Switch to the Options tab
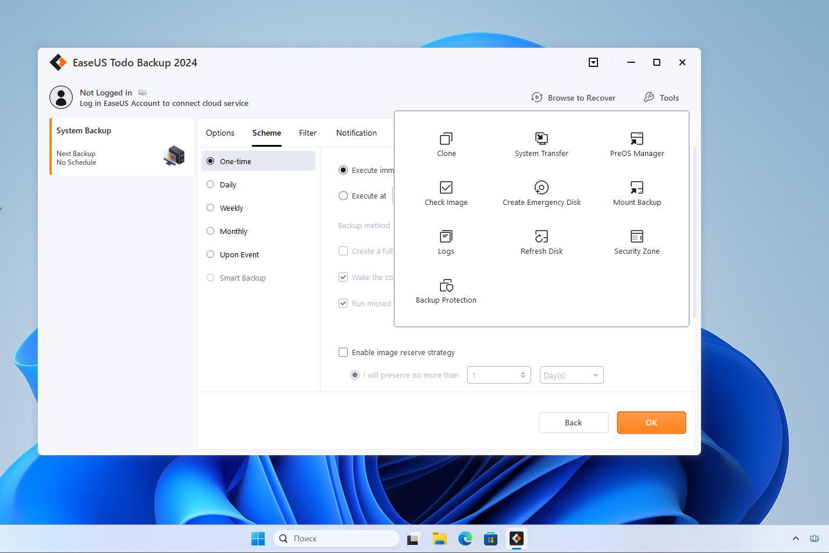Viewport: 829px width, 553px height. click(x=220, y=133)
